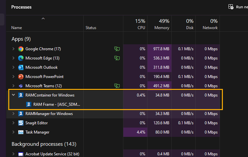This screenshot has height=157, width=248.
Task: Click the Snagit Editor app icon
Action: pyautogui.click(x=21, y=123)
